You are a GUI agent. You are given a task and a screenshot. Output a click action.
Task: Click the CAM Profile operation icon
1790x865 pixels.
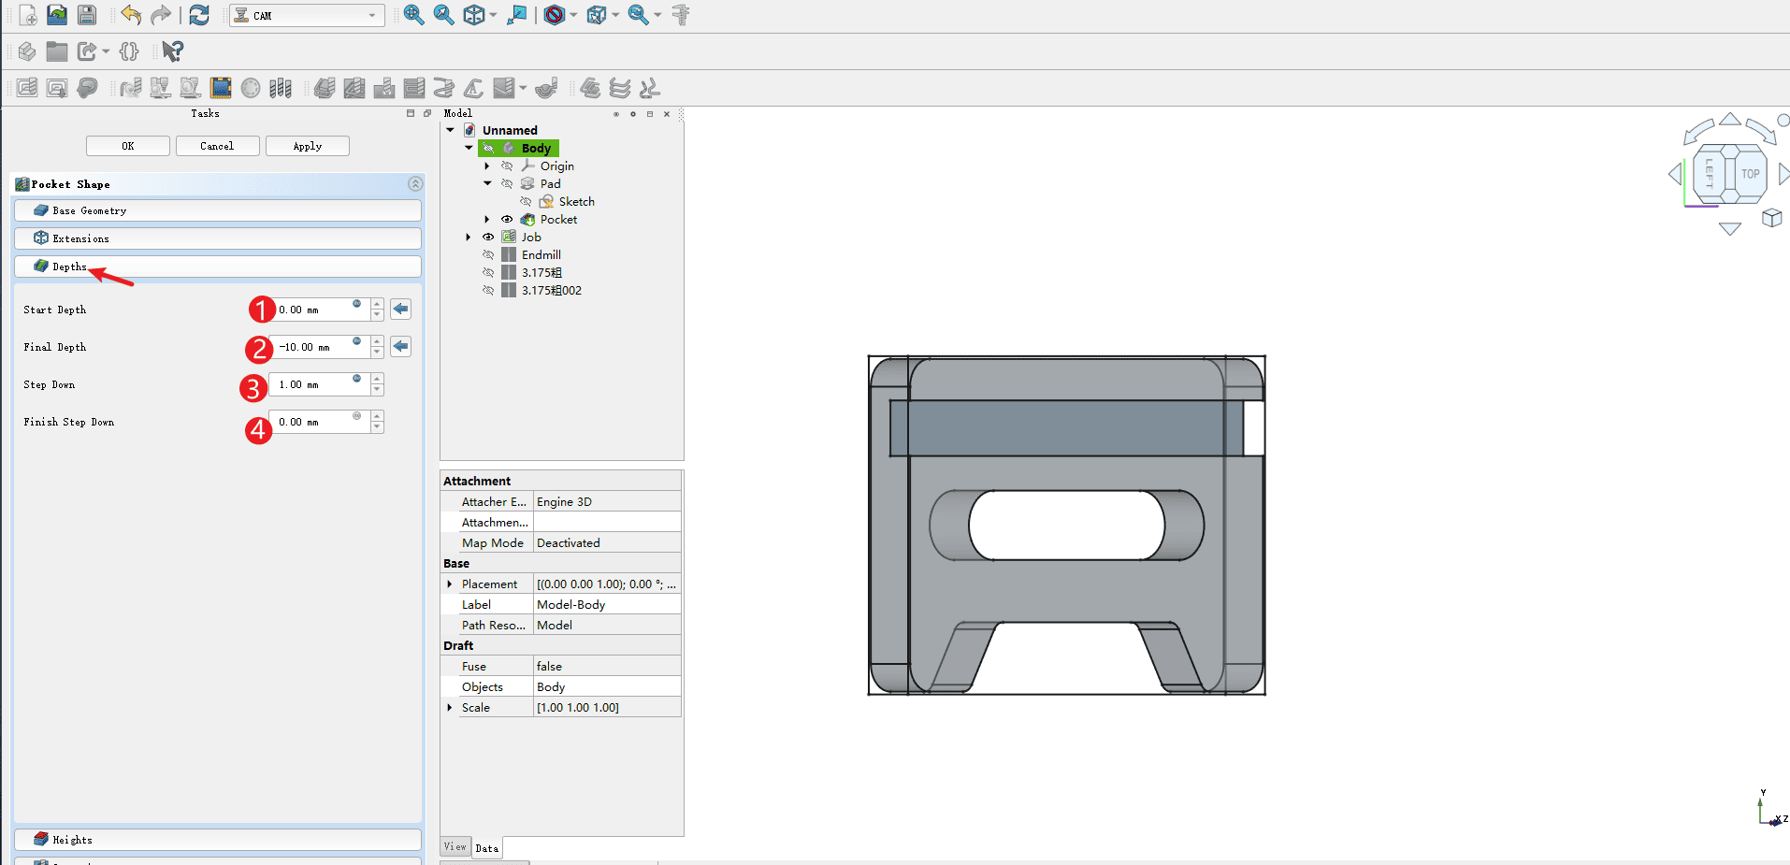click(x=325, y=88)
